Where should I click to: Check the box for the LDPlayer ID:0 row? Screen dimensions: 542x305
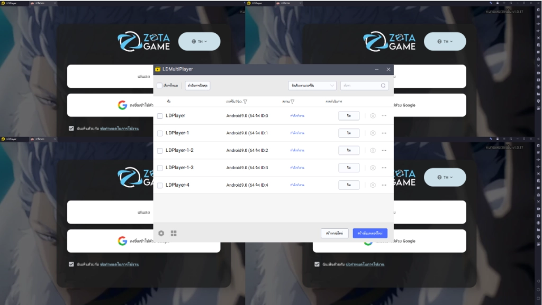coord(160,116)
